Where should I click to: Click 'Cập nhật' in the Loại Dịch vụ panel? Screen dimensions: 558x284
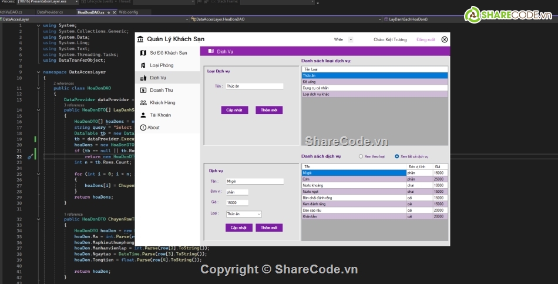(235, 110)
